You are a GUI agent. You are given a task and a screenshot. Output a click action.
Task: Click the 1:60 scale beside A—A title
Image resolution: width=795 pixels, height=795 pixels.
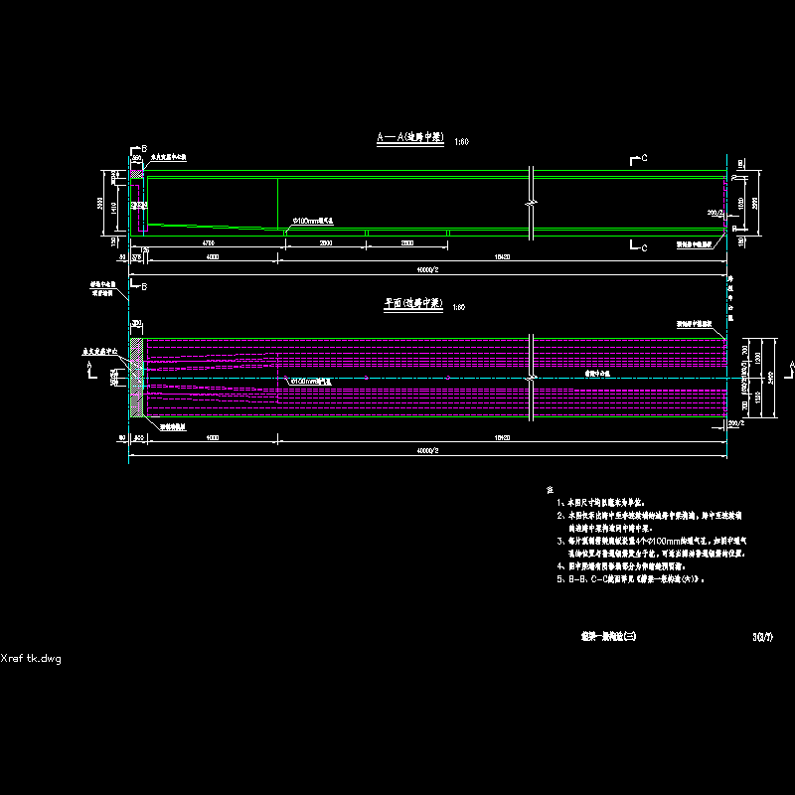tap(461, 142)
